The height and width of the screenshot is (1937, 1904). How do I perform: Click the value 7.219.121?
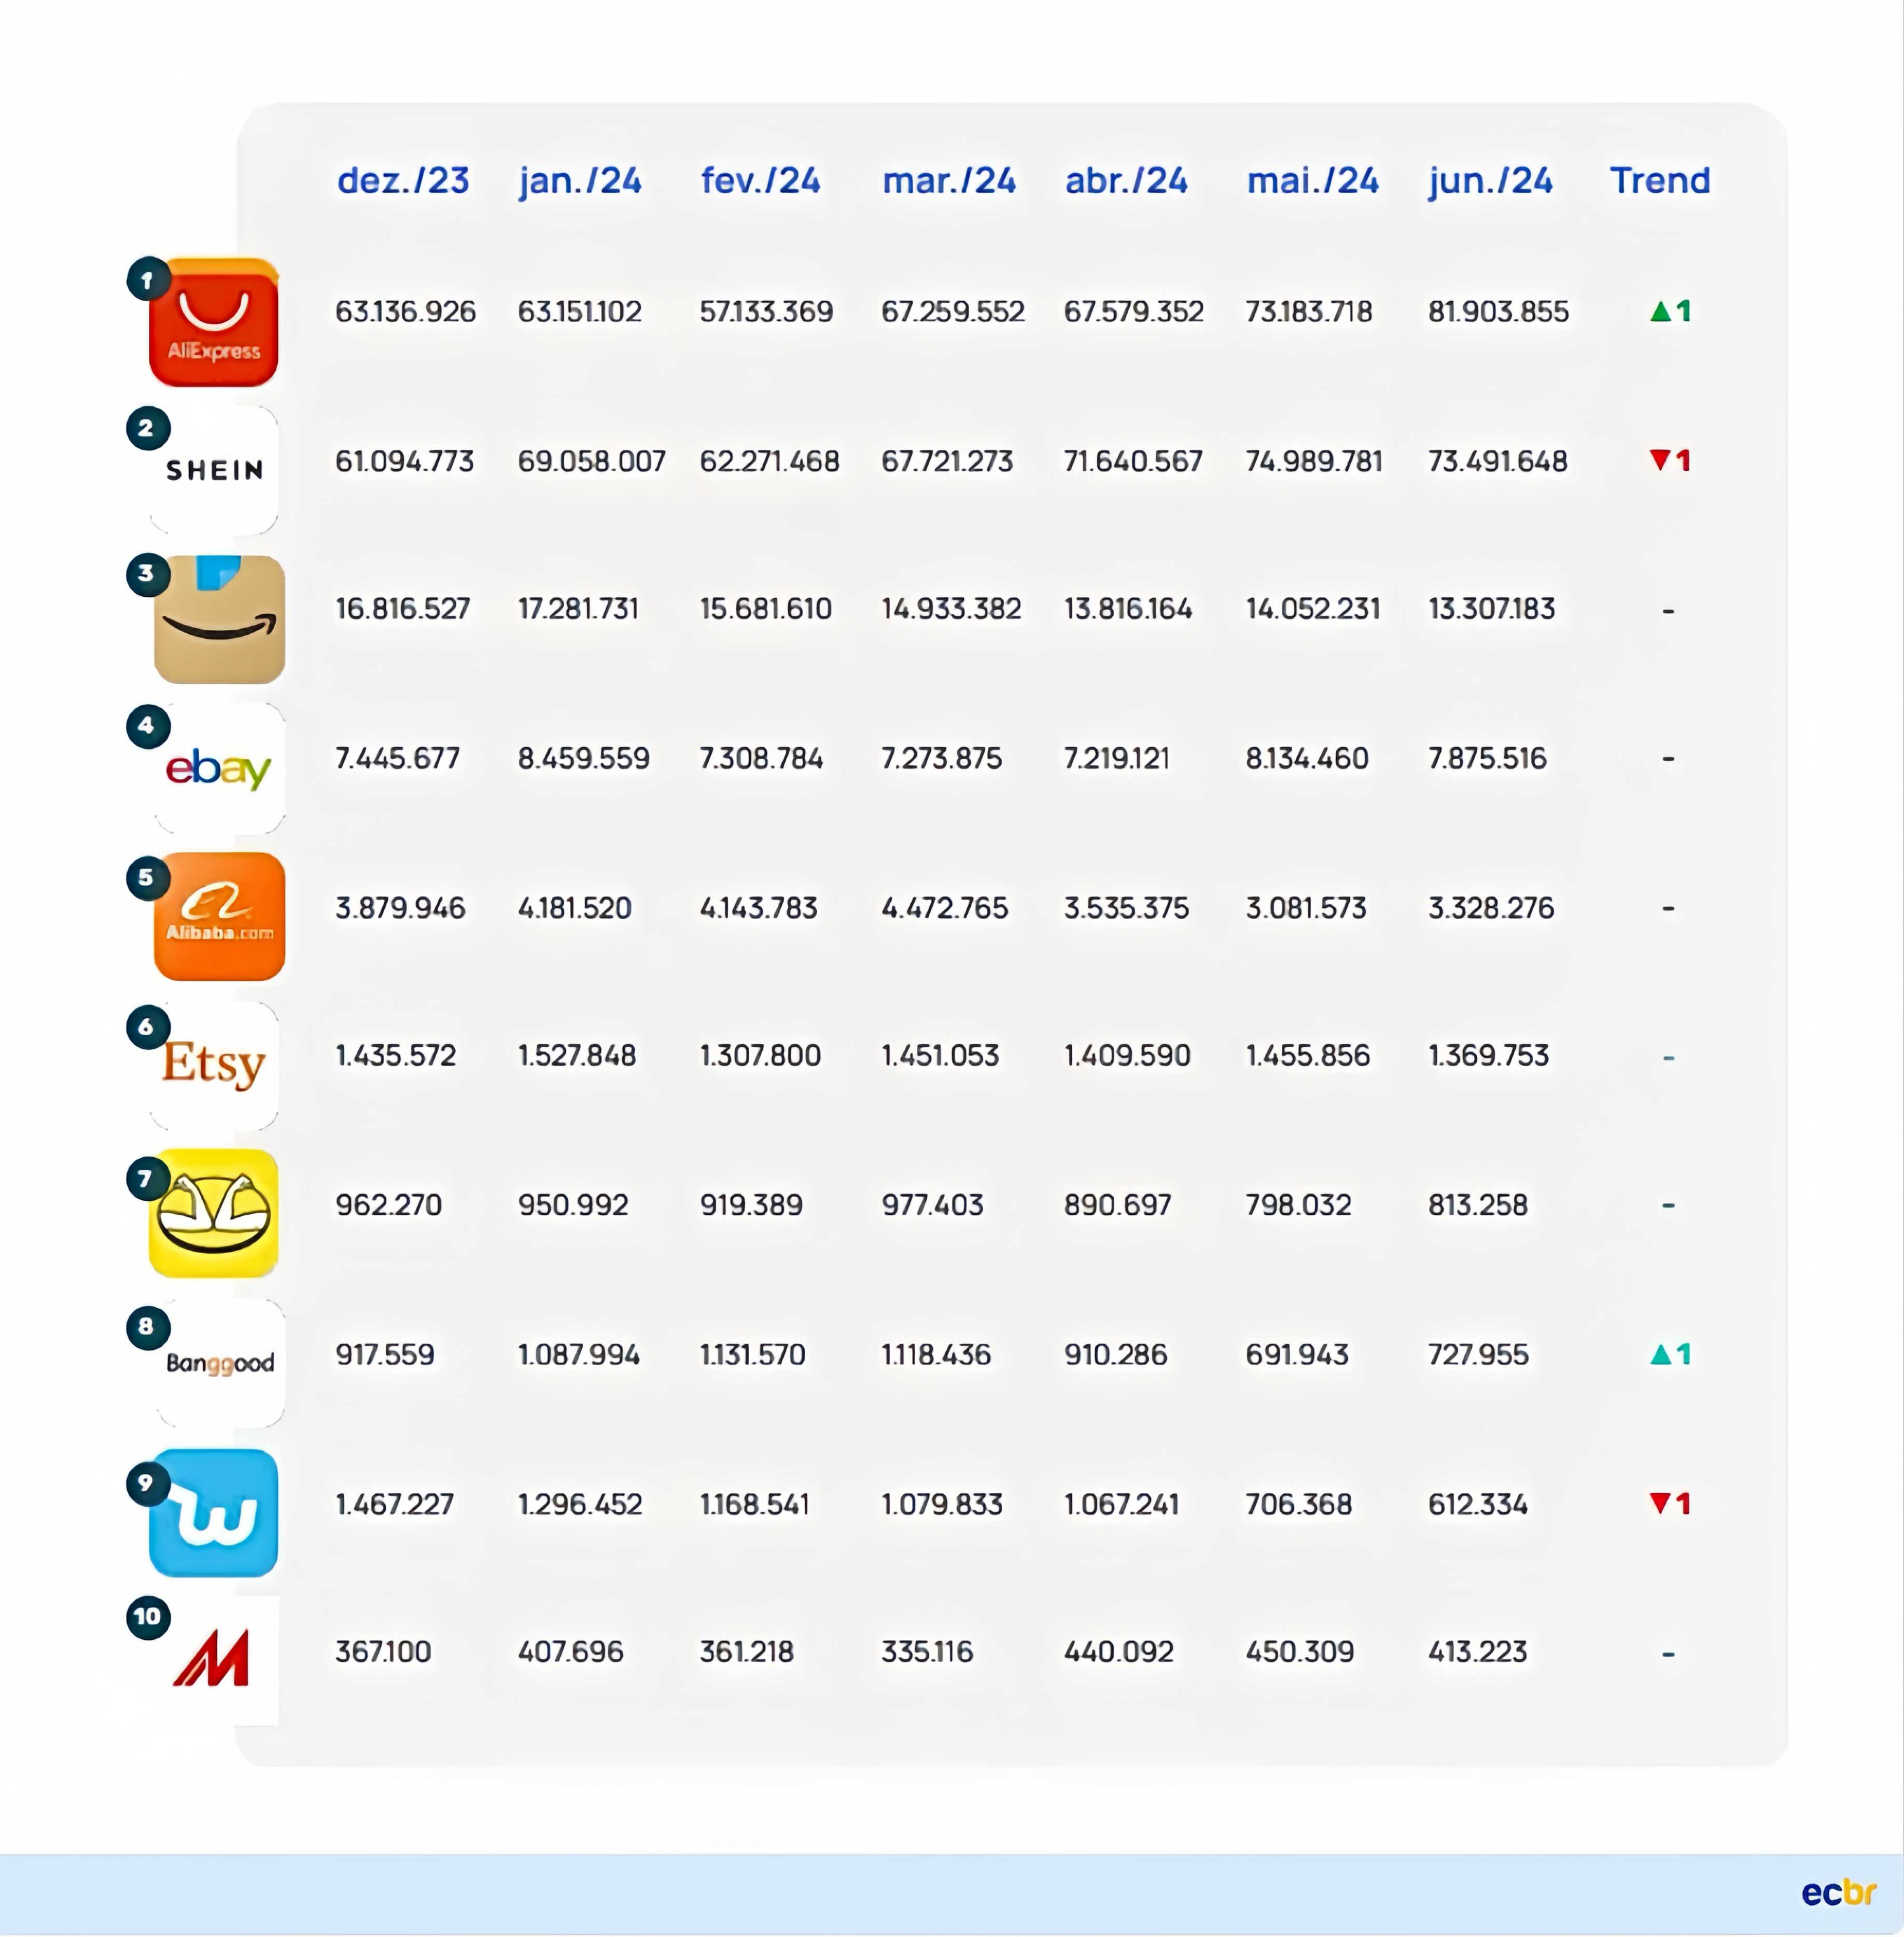[x=1116, y=758]
